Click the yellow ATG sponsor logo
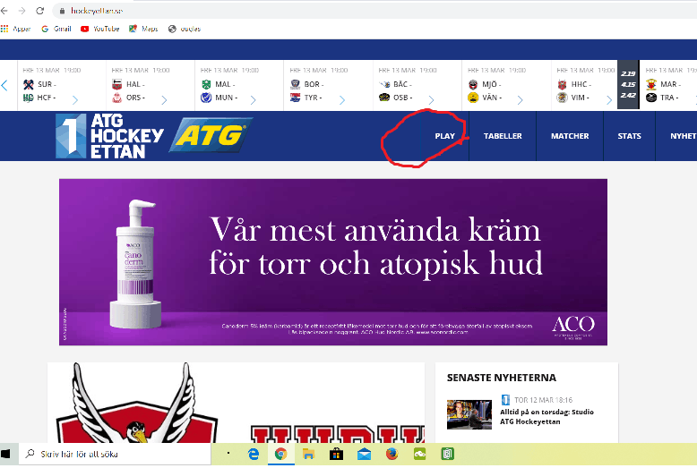Viewport: 697px width, 468px height. (x=211, y=135)
